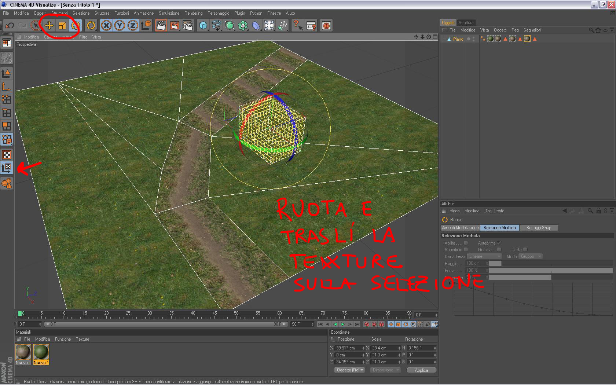This screenshot has width=616, height=385.
Task: Click the Raggio slider bar
Action: tap(551, 263)
